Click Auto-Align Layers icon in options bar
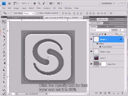This screenshot has height=96, width=128. (x=111, y=13)
